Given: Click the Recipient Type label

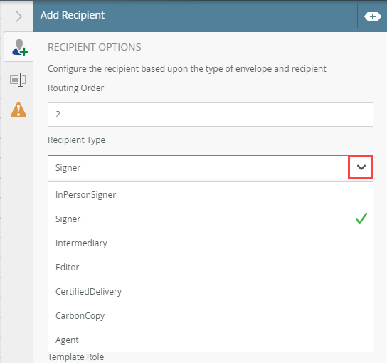Looking at the screenshot, I should click(77, 140).
